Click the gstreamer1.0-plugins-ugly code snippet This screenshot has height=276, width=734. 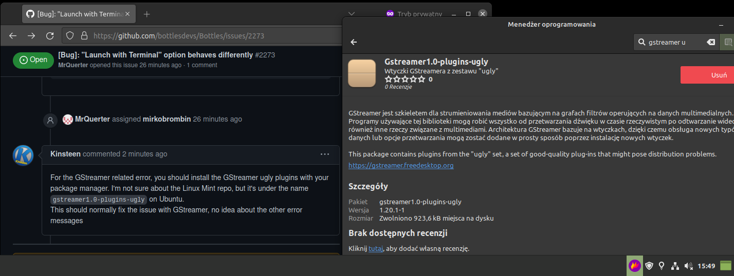99,200
